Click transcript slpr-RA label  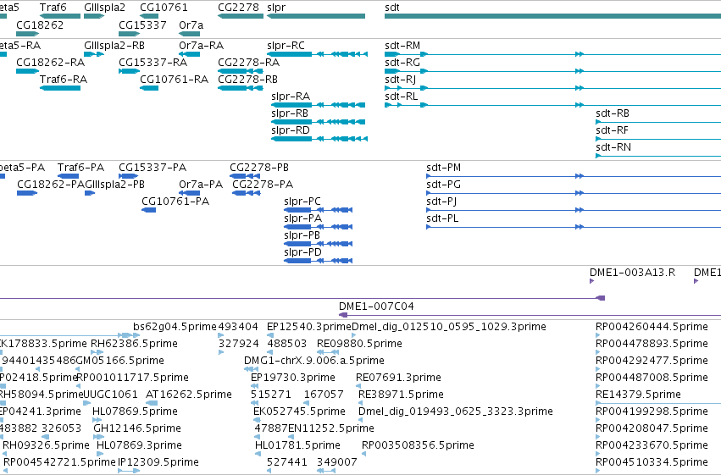click(291, 97)
